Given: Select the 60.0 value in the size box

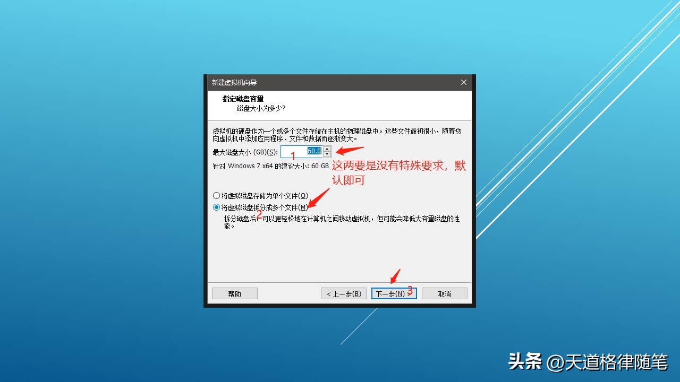Looking at the screenshot, I should (x=313, y=151).
